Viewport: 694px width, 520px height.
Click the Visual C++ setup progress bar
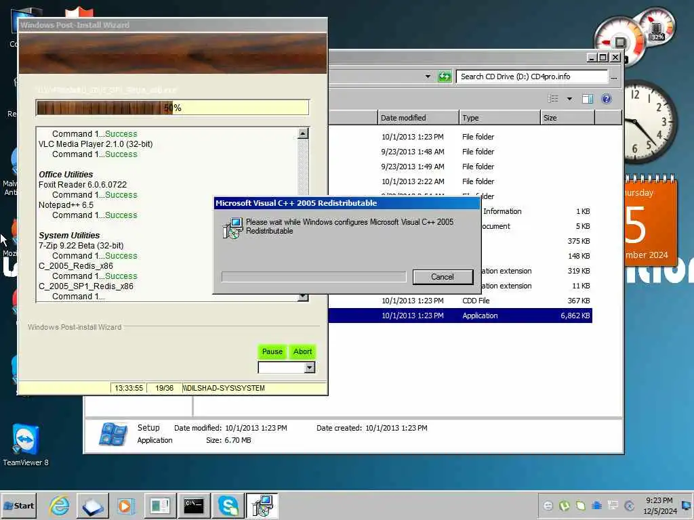314,277
